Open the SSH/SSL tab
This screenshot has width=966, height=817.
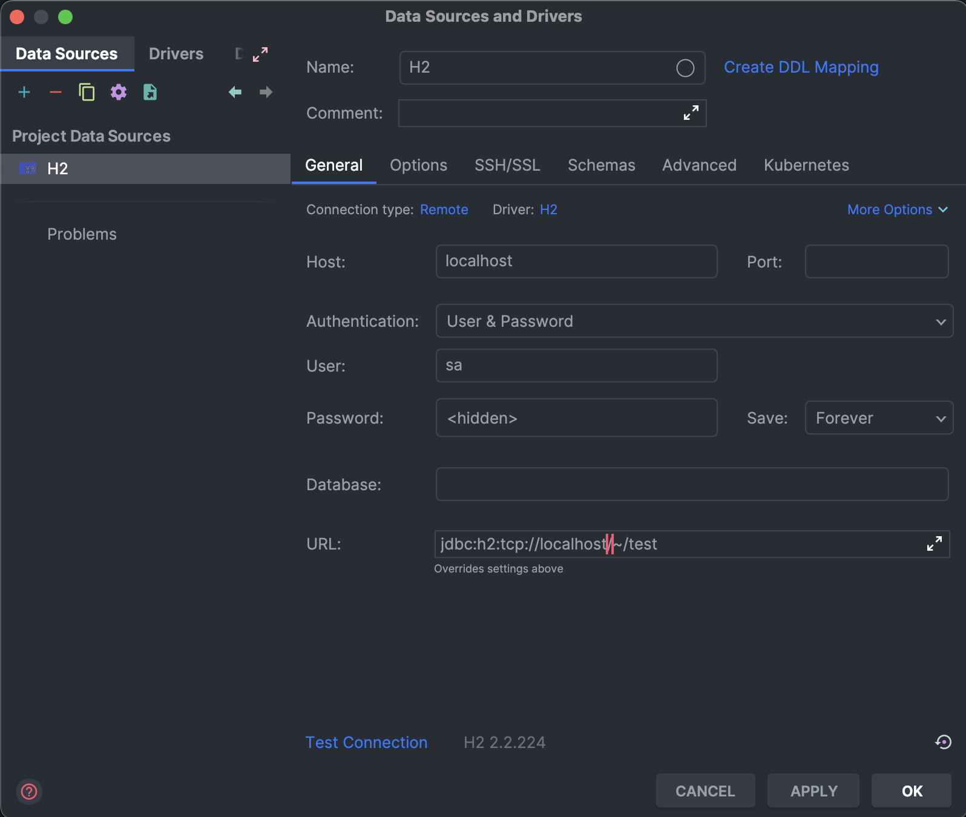(x=507, y=165)
